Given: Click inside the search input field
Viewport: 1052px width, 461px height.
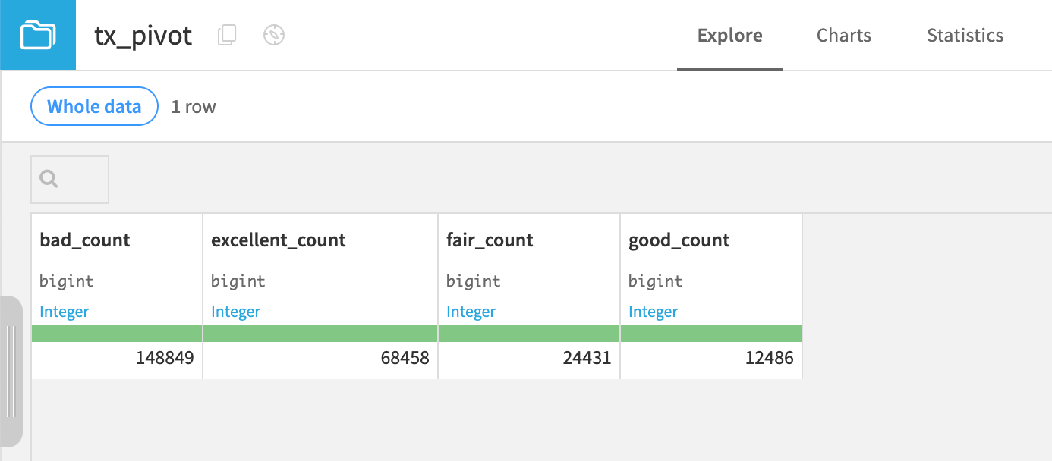Looking at the screenshot, I should pos(76,178).
